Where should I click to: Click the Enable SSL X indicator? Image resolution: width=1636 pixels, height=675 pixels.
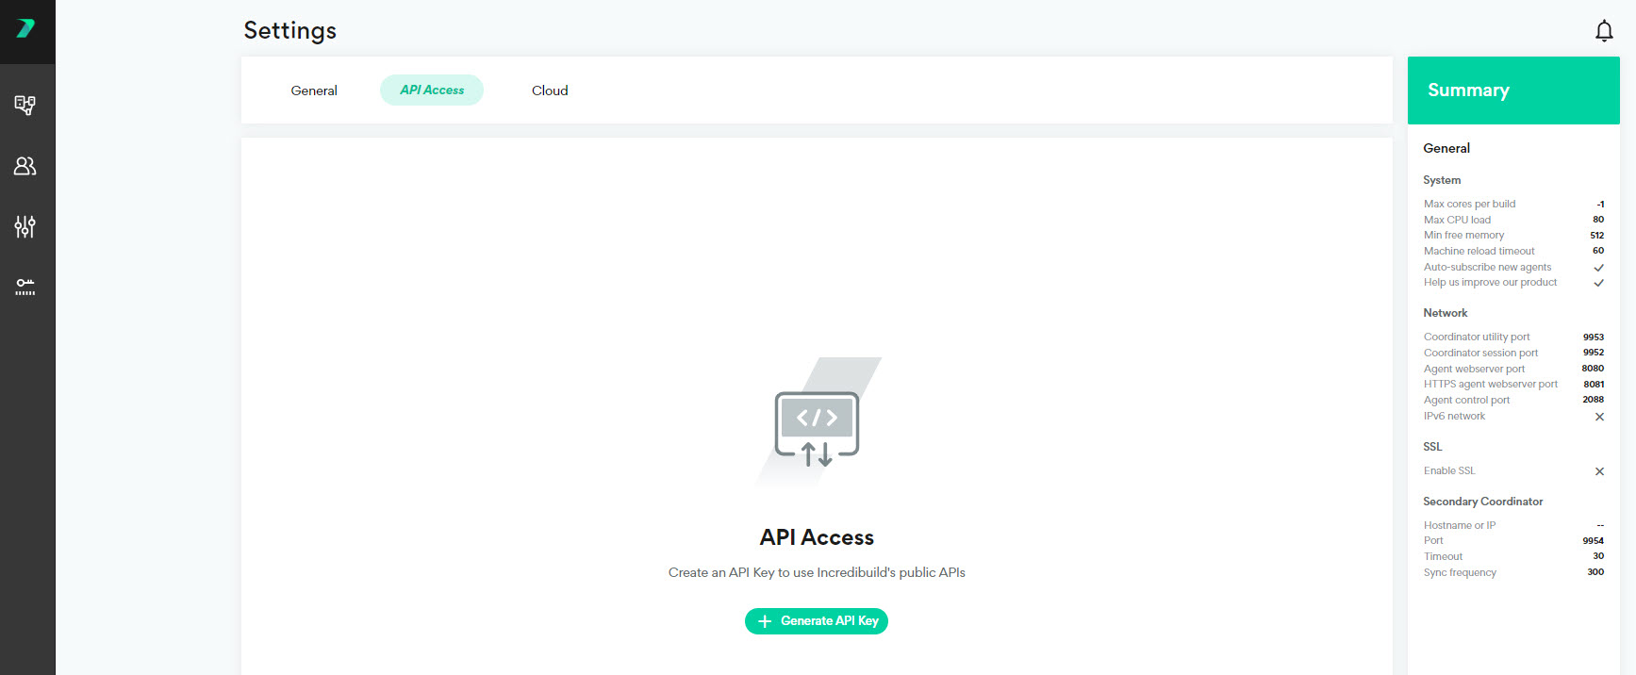(1598, 471)
